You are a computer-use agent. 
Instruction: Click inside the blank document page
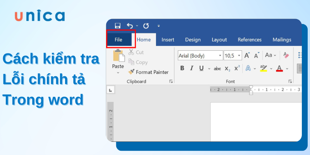click(256, 122)
